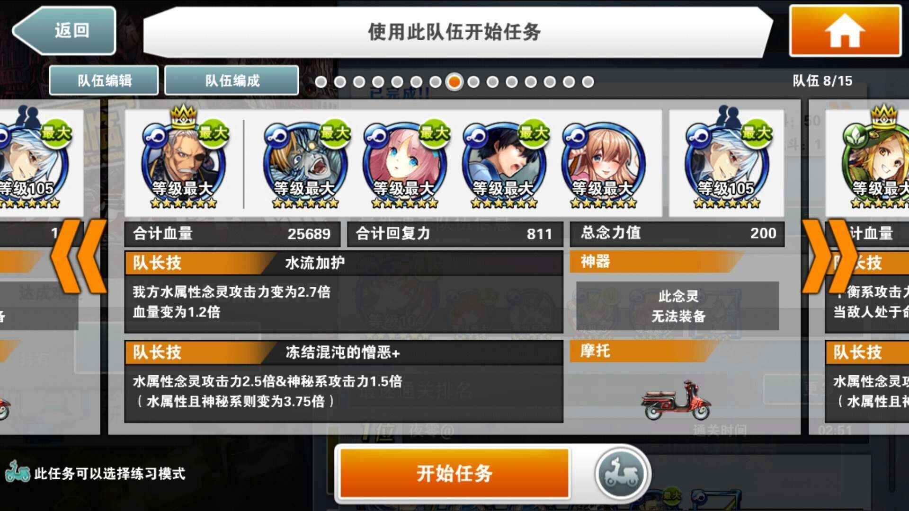This screenshot has height=511, width=909.
Task: Click the 开始任务 start button
Action: pyautogui.click(x=454, y=474)
